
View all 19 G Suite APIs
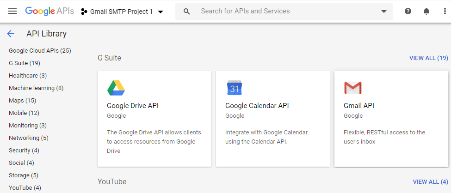click(428, 58)
